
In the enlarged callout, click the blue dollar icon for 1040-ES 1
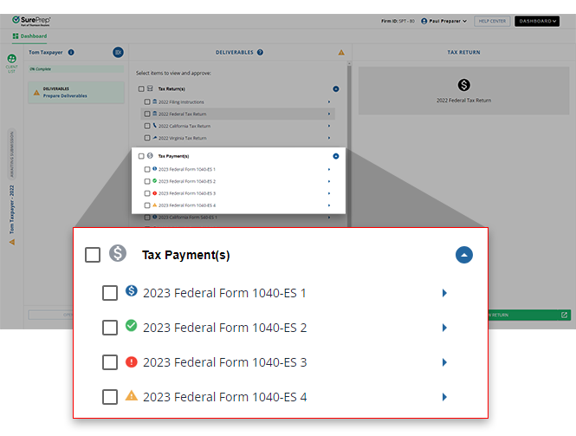(x=131, y=290)
